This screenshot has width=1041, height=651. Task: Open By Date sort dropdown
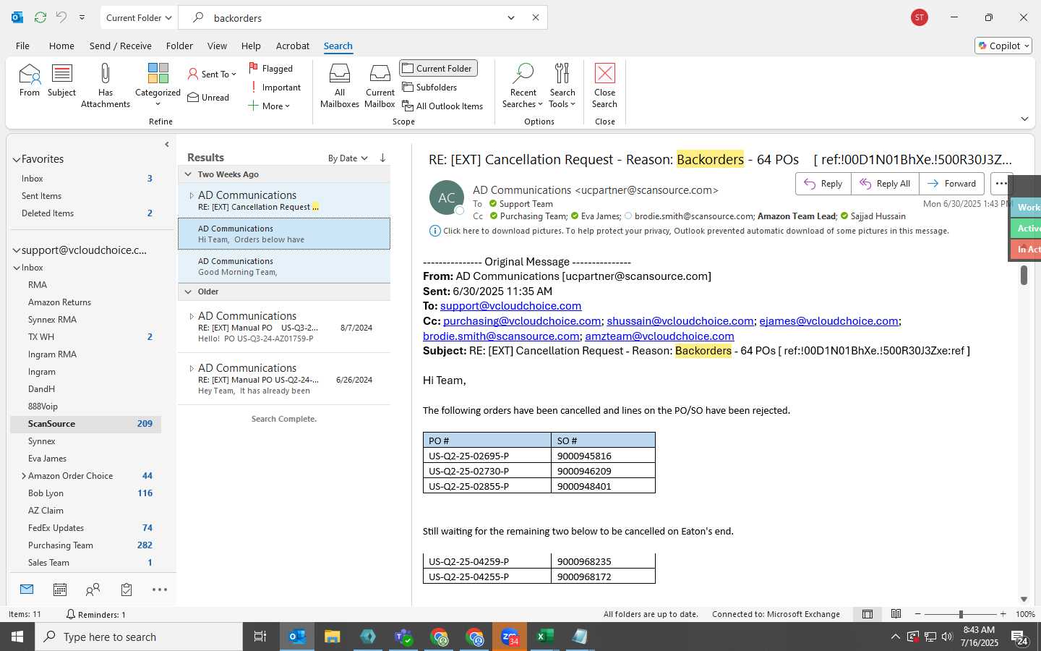coord(348,158)
